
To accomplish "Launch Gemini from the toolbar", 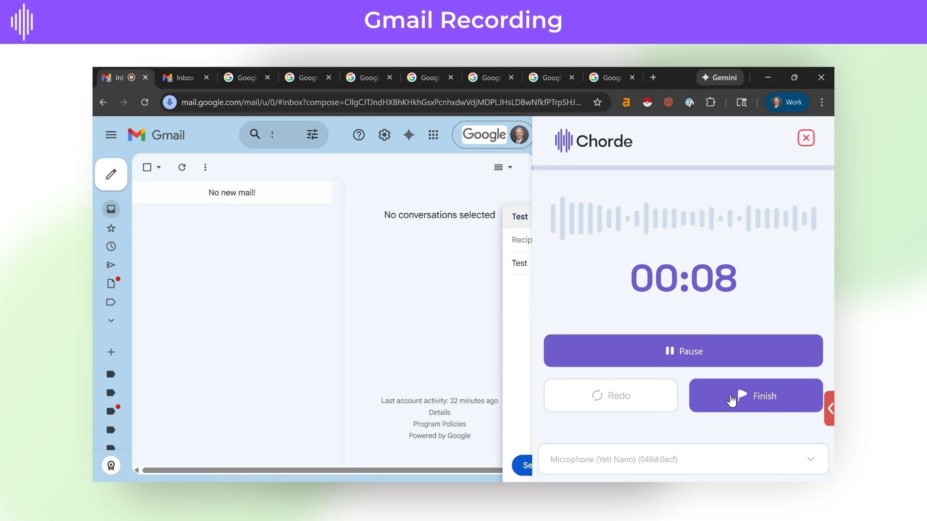I will click(x=720, y=77).
